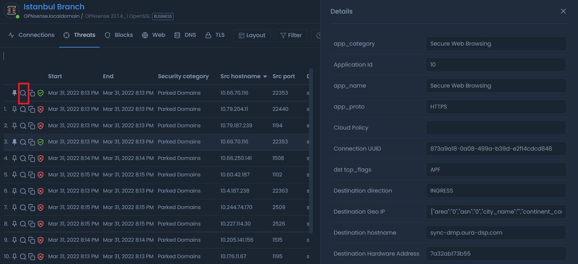Click the app_proto HTTPS field

tap(496, 107)
